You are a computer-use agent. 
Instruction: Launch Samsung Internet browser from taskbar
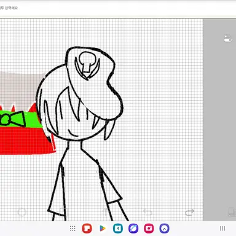(133, 229)
